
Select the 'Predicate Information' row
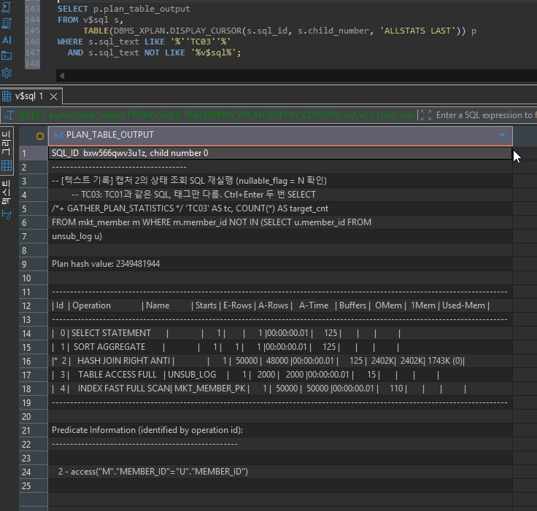(x=280, y=430)
